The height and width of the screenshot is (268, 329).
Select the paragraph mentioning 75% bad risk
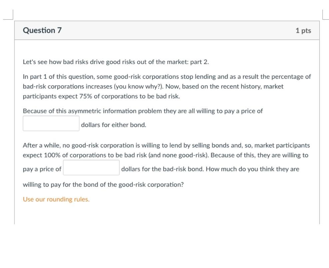(x=166, y=86)
